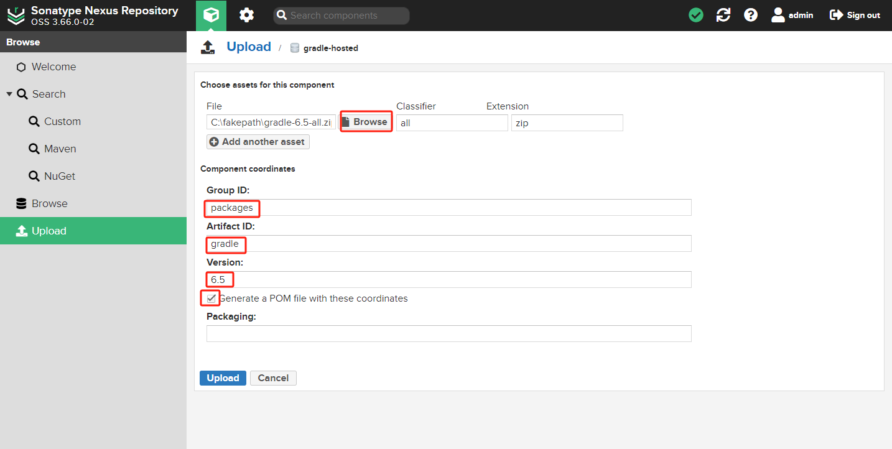The image size is (892, 449).
Task: Click the Sonatype Nexus Repository logo
Action: [x=17, y=16]
